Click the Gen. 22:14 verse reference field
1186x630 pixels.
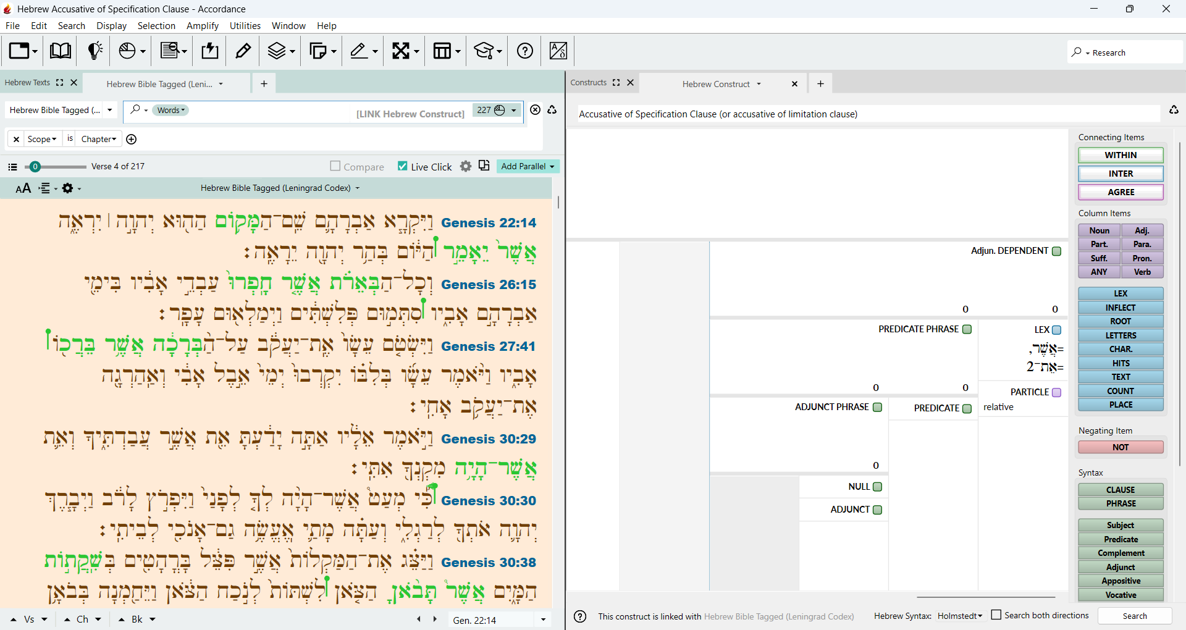coord(492,620)
